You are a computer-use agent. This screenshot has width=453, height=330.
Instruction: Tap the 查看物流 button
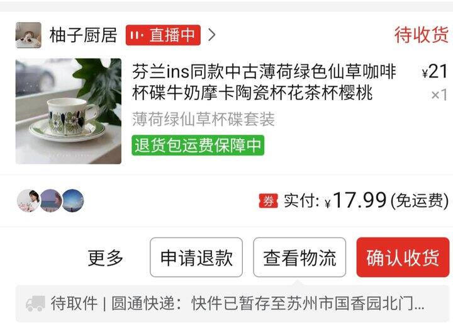point(299,258)
